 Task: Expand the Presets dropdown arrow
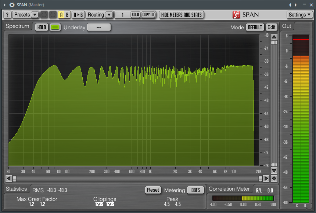tap(35, 15)
